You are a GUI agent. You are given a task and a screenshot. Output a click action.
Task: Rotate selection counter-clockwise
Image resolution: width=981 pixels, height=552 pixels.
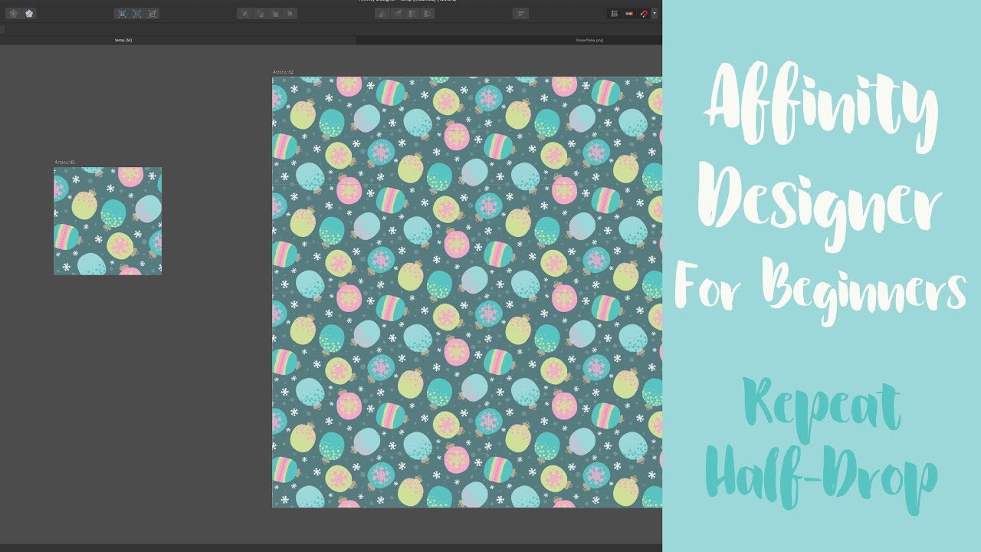pos(413,14)
